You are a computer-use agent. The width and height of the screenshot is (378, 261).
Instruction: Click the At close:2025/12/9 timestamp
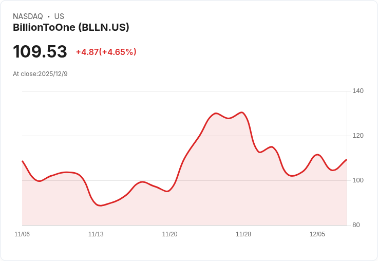40,74
